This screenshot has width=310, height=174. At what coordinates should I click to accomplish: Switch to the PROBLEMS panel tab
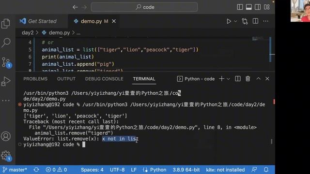35,79
